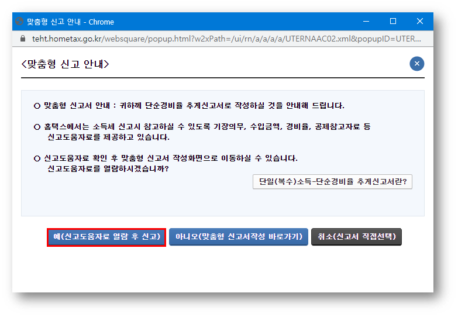Close the Chrome popup window
This screenshot has height=317, width=458.
click(x=420, y=21)
